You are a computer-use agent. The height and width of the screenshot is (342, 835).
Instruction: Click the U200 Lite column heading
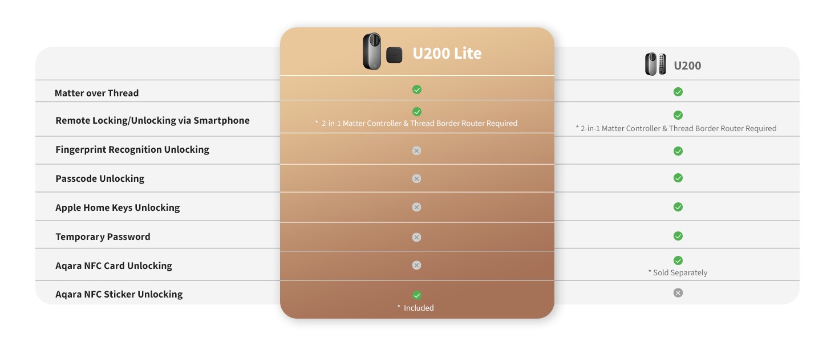447,54
